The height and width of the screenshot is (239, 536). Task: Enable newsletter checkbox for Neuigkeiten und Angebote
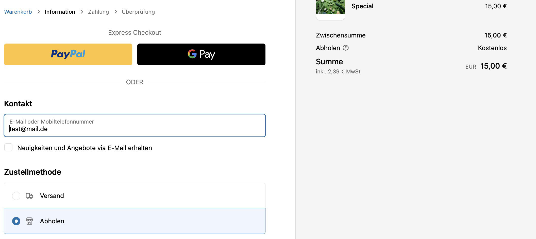coord(8,148)
